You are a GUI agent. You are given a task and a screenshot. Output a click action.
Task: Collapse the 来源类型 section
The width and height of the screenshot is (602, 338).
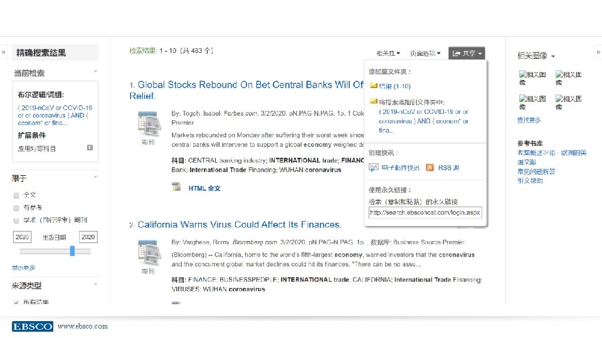[x=95, y=284]
